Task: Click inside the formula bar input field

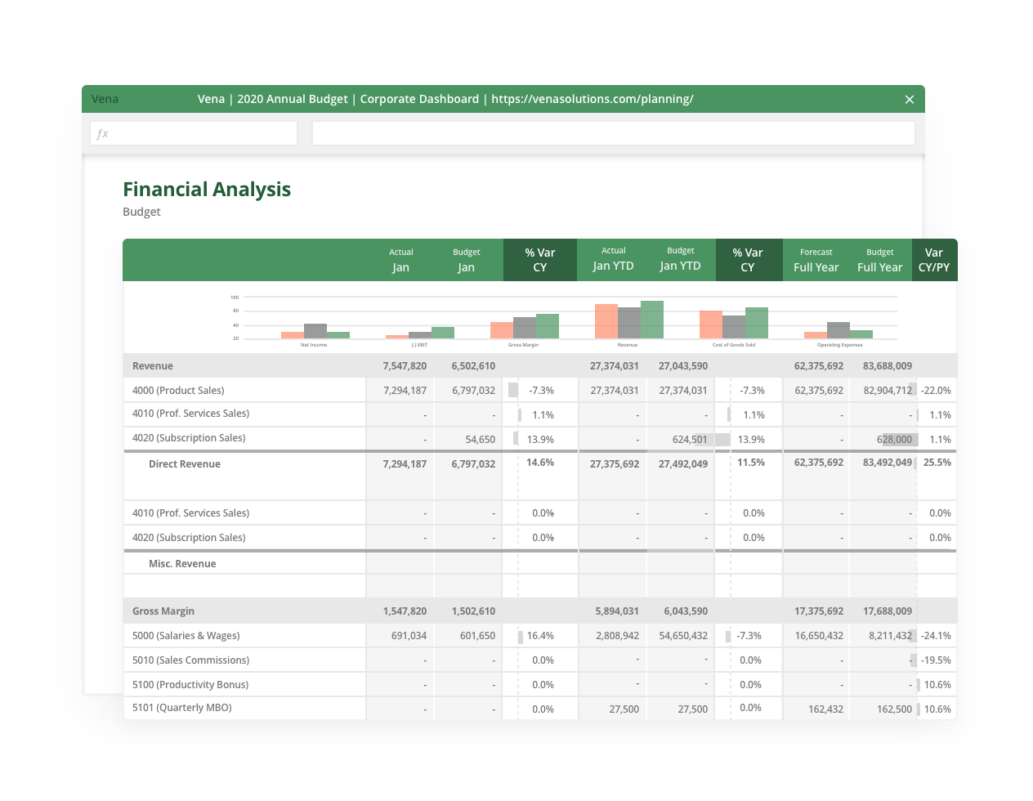Action: pyautogui.click(x=615, y=132)
